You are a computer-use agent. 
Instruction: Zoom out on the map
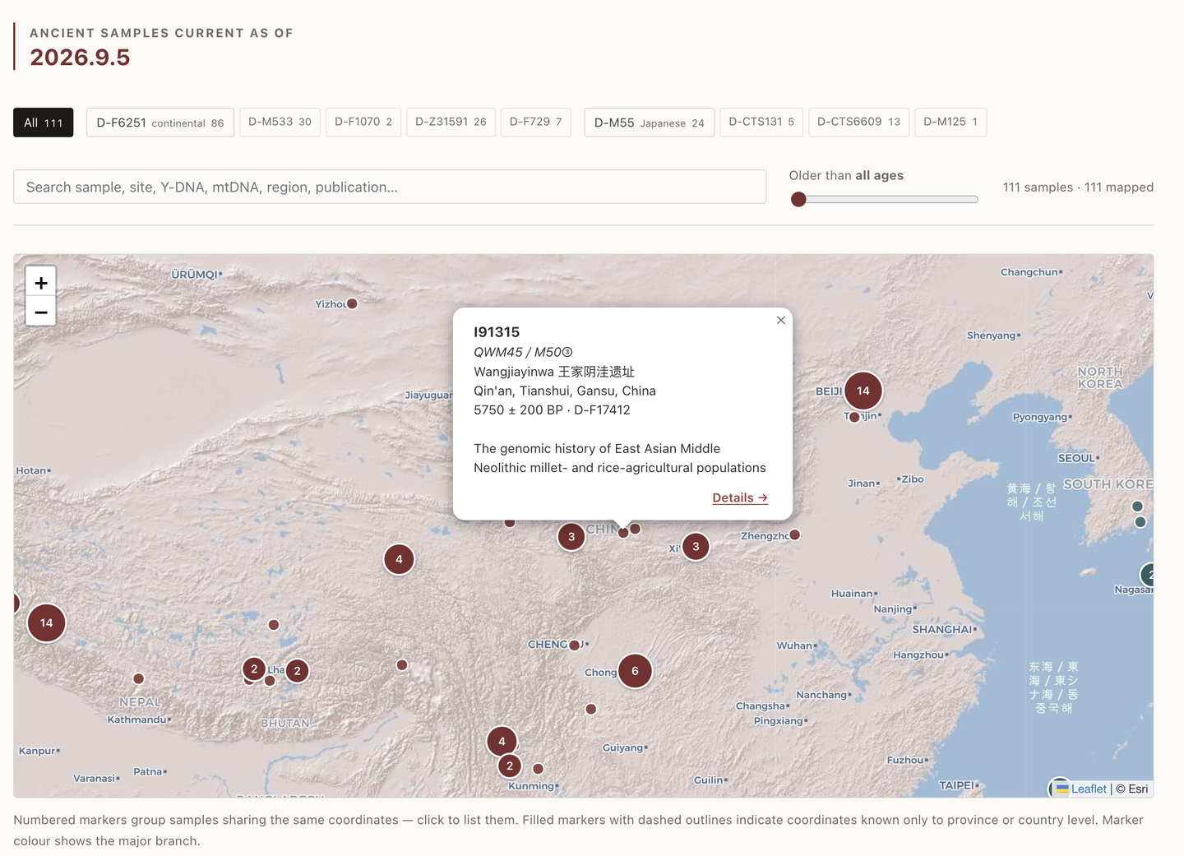[x=41, y=312]
